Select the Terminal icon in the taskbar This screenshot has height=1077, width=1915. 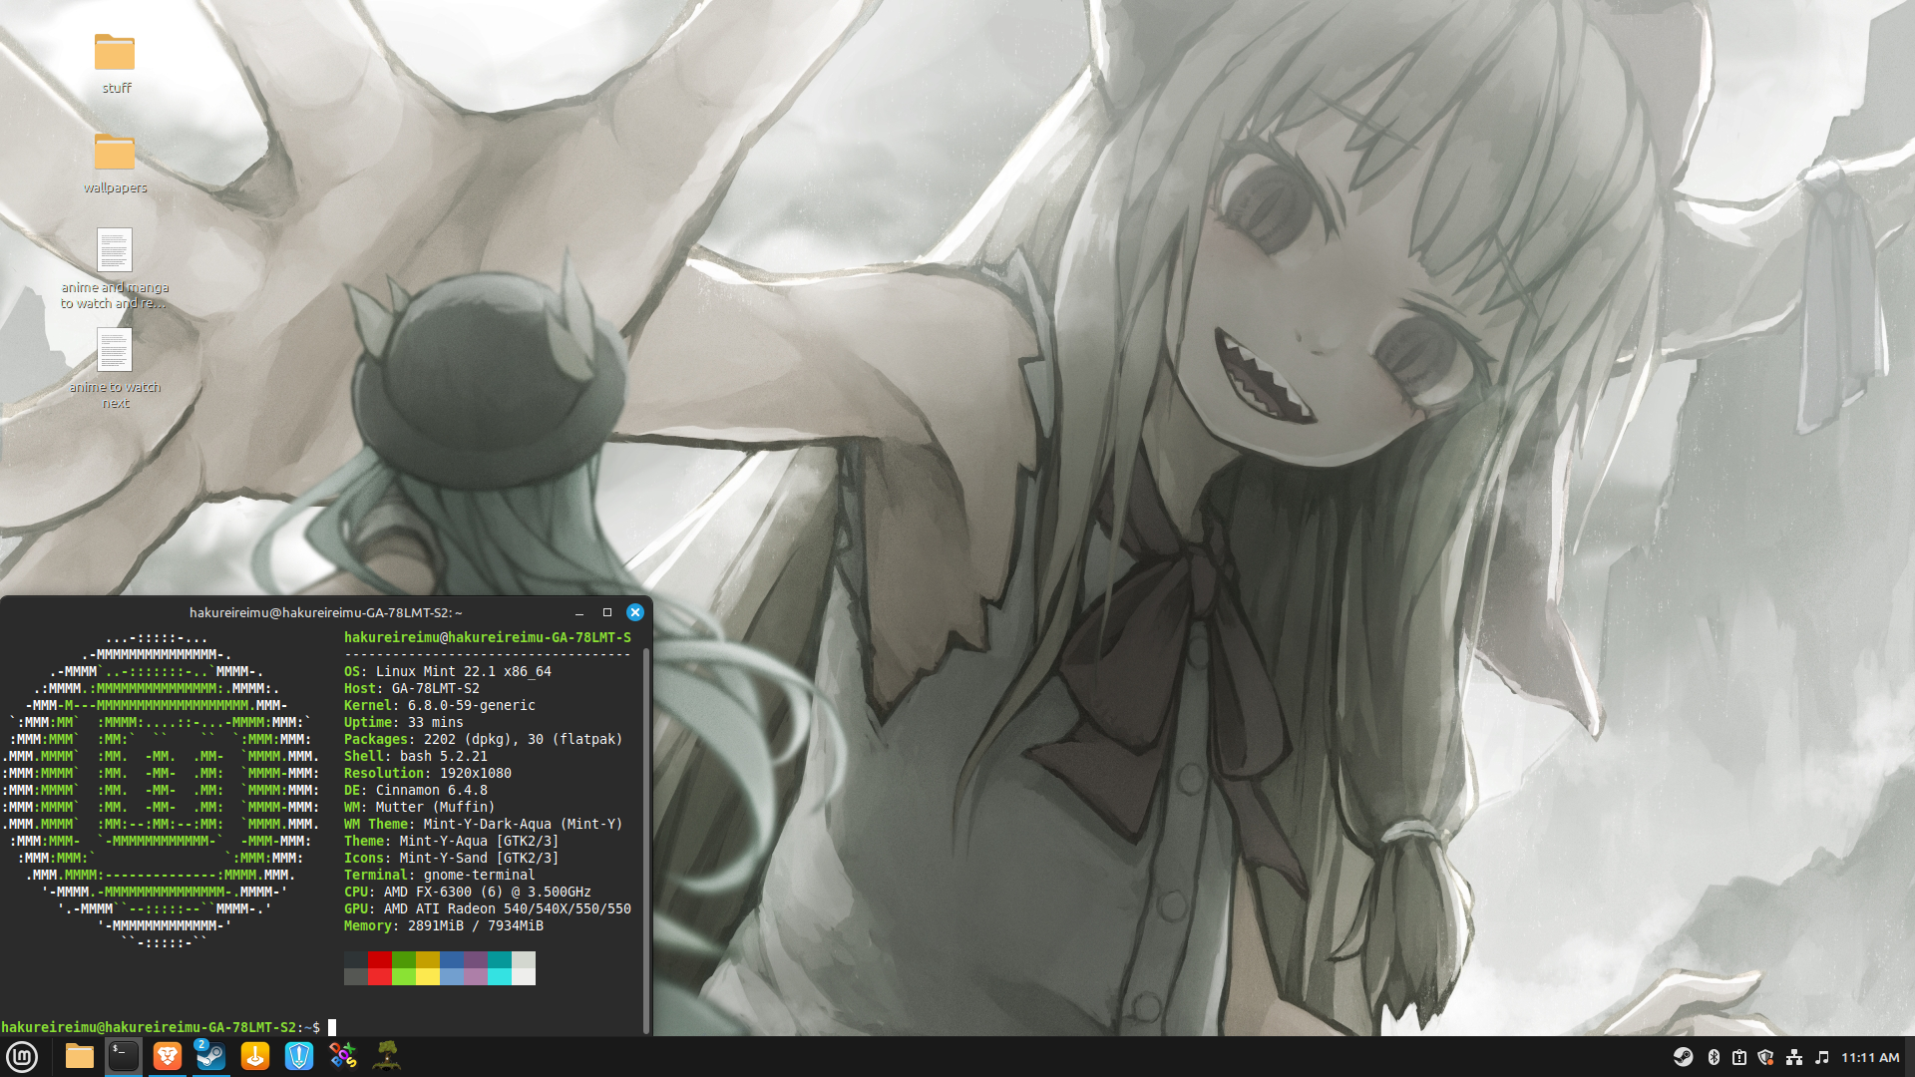point(124,1056)
